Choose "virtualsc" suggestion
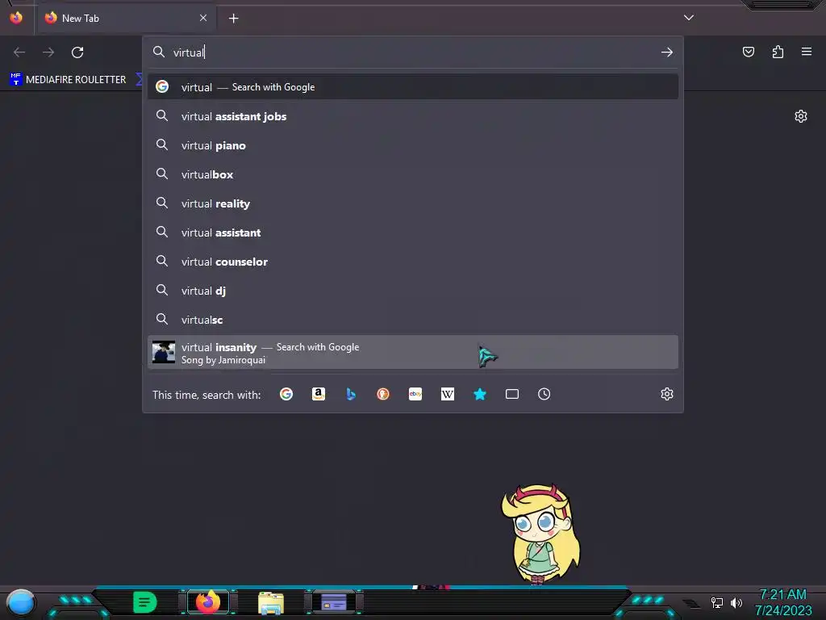This screenshot has height=620, width=826. pos(413,320)
